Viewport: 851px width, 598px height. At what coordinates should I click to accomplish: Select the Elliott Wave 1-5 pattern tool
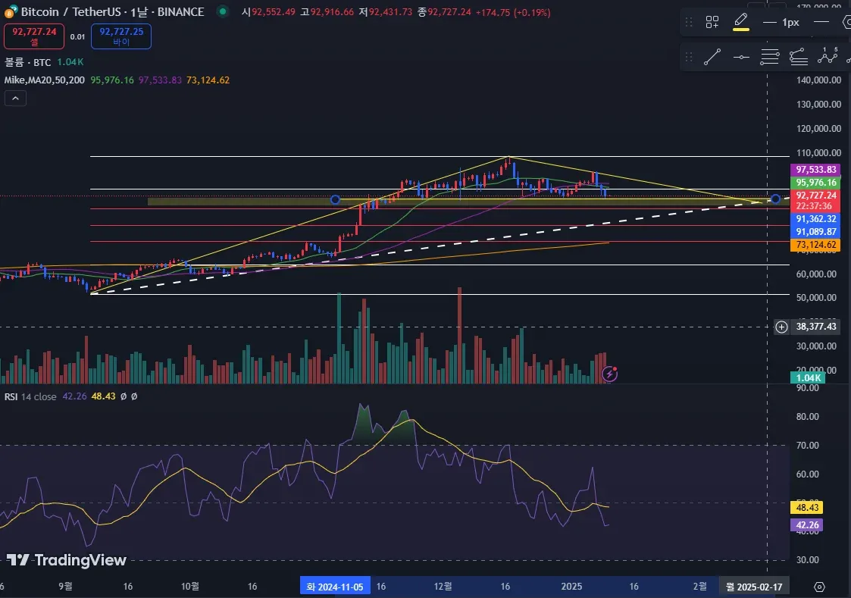pyautogui.click(x=827, y=55)
